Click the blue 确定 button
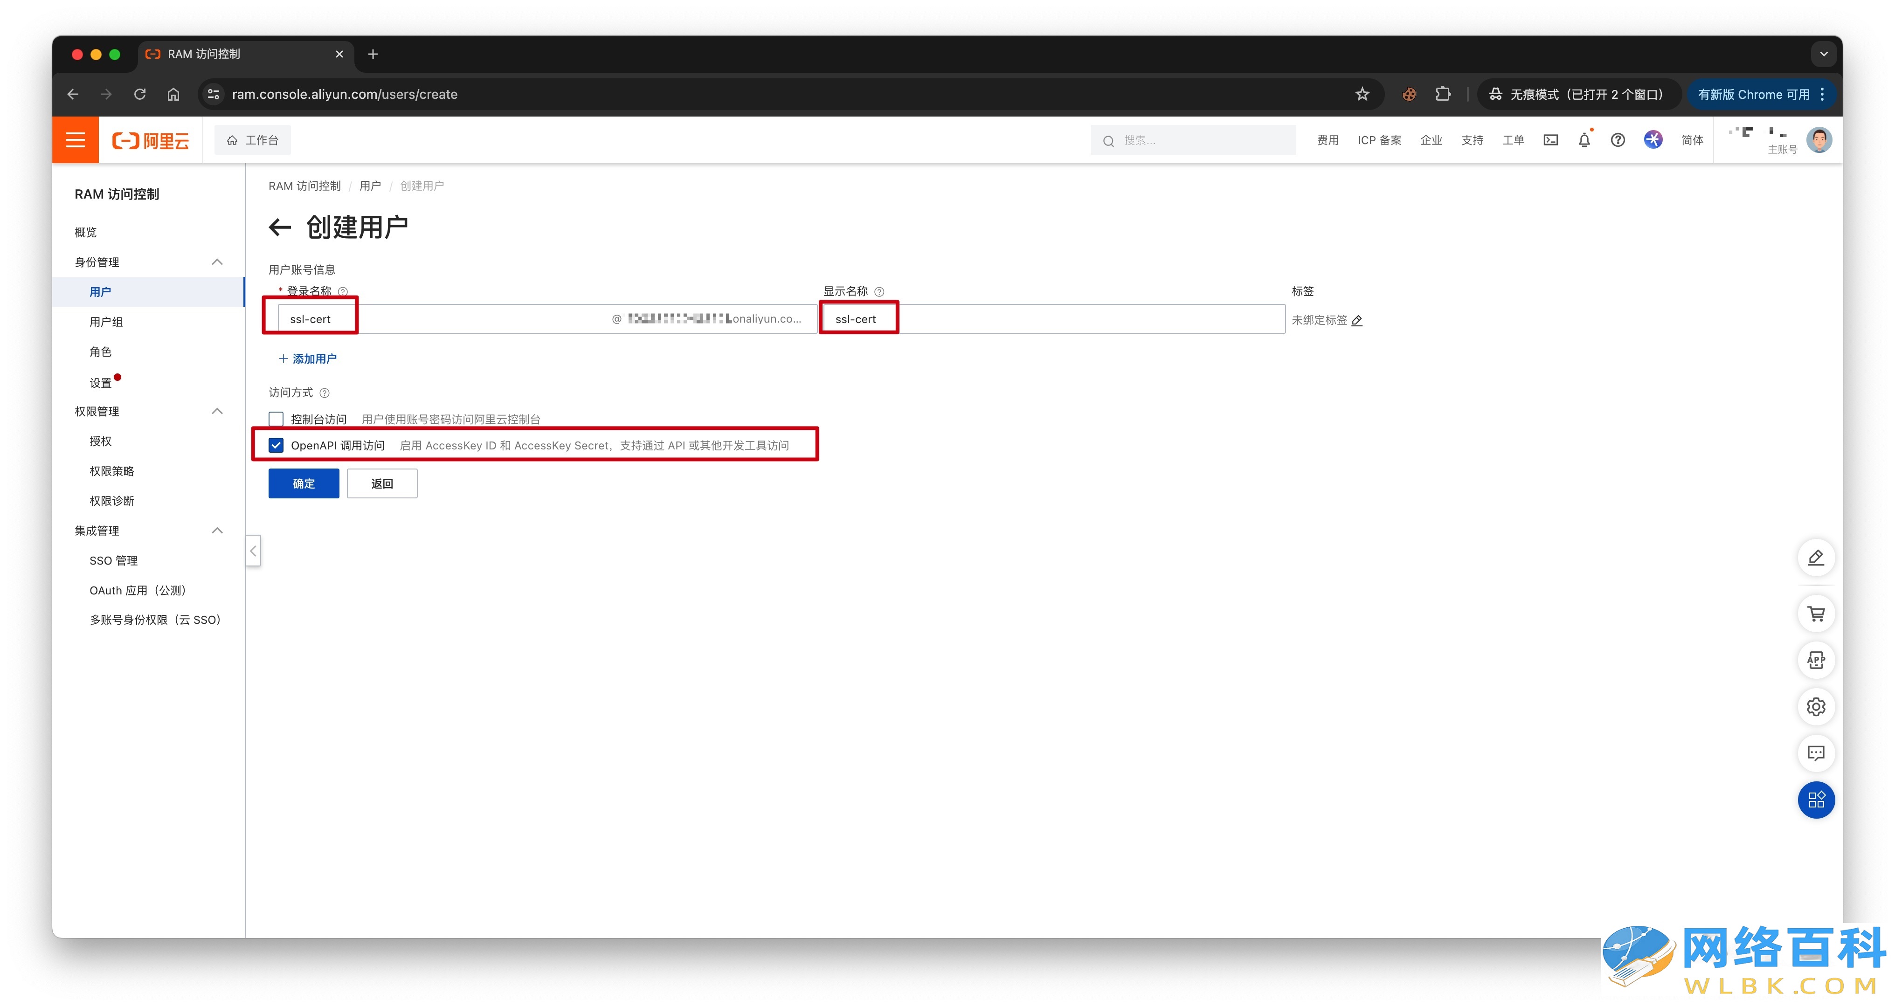 (x=303, y=483)
